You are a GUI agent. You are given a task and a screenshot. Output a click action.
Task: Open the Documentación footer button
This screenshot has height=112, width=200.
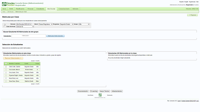tap(83, 91)
